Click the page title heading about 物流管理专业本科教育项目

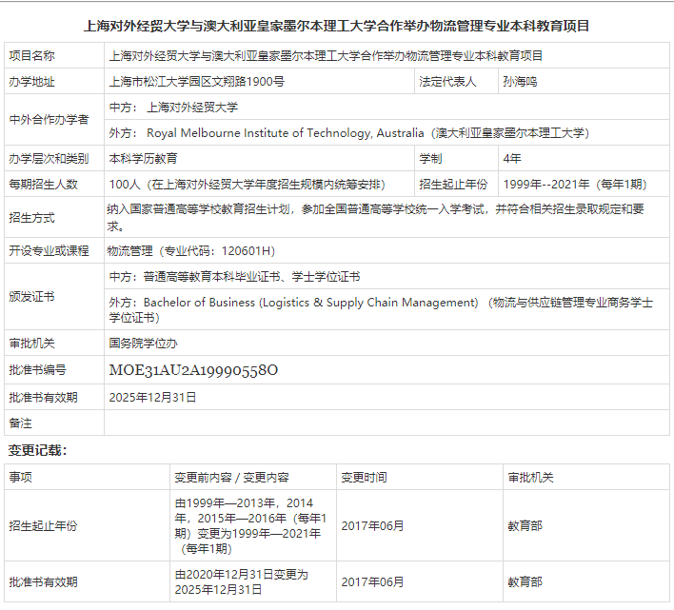(337, 27)
